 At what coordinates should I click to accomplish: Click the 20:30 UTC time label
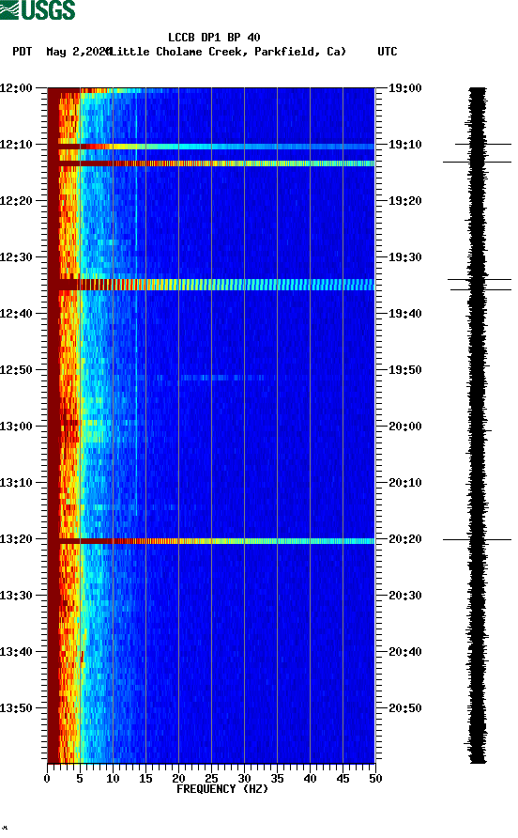tap(404, 596)
